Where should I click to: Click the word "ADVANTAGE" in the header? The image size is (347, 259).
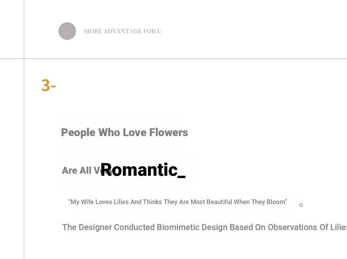click(123, 31)
